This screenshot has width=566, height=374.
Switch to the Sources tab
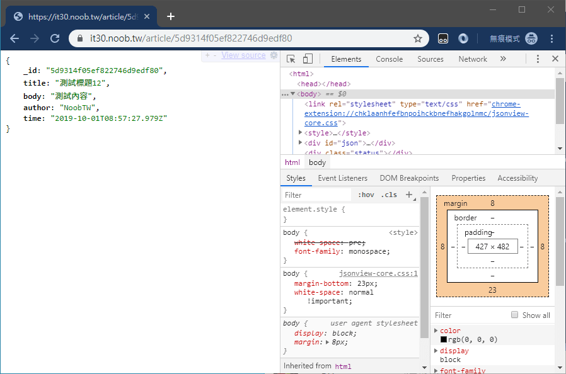pos(430,59)
